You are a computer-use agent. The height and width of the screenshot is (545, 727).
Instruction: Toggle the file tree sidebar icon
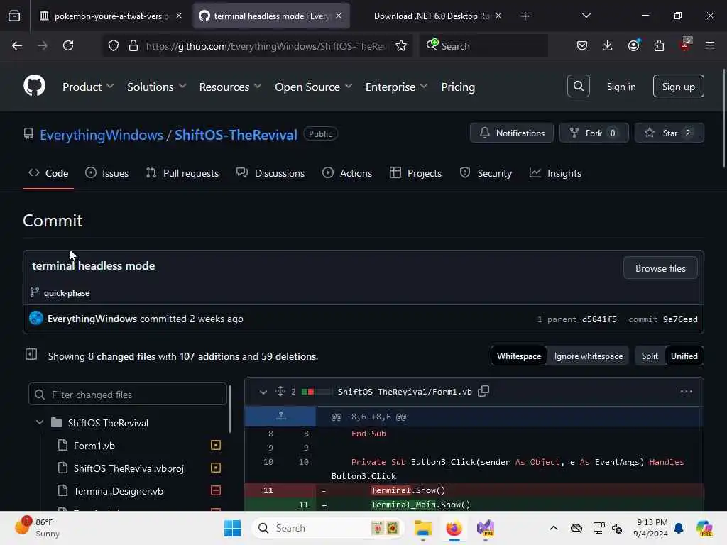[31, 355]
